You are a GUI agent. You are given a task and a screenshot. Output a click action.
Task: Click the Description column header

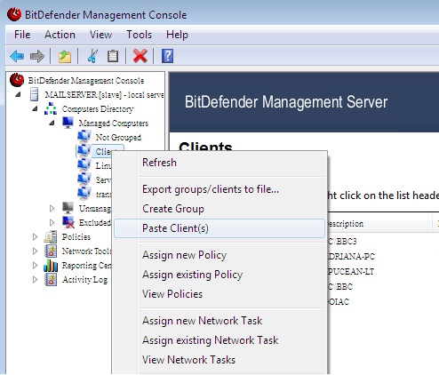pos(379,224)
